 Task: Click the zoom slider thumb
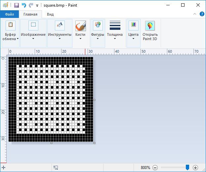click(x=187, y=167)
